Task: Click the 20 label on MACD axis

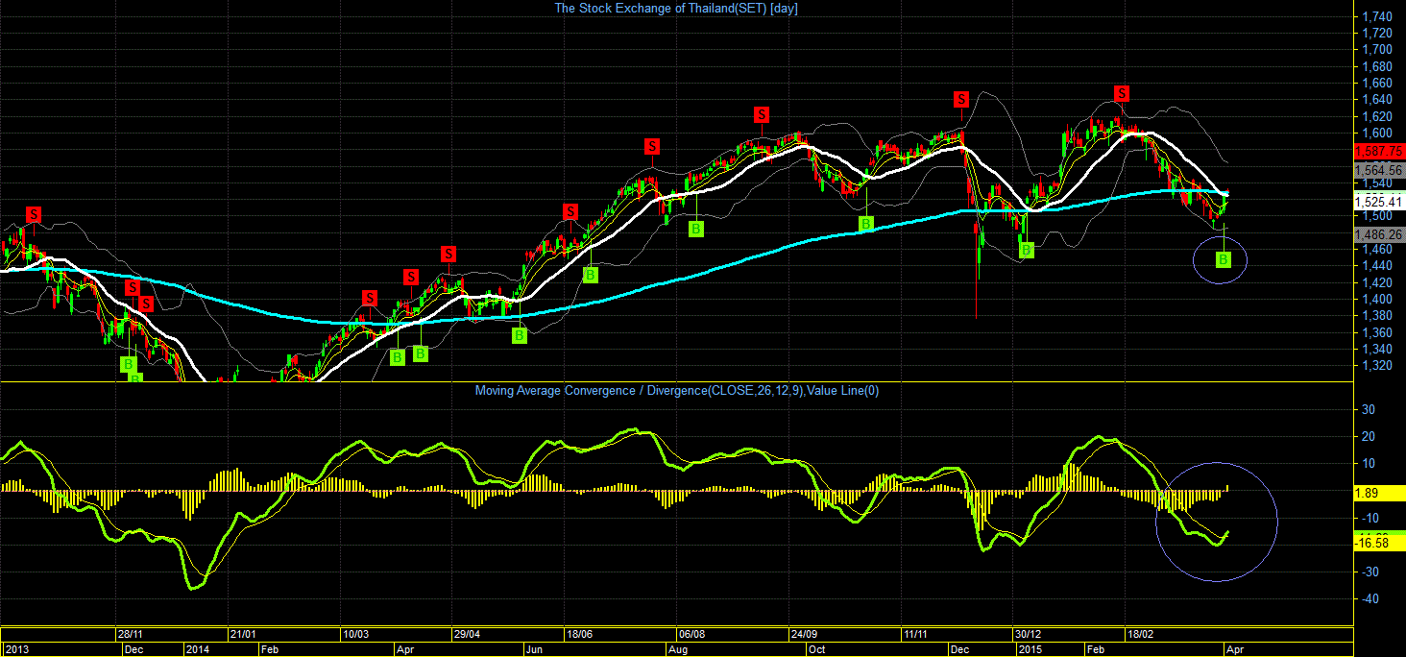Action: coord(1368,437)
